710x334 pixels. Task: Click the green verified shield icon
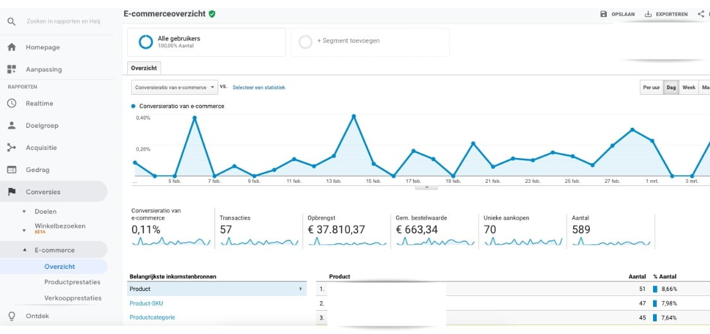click(212, 14)
